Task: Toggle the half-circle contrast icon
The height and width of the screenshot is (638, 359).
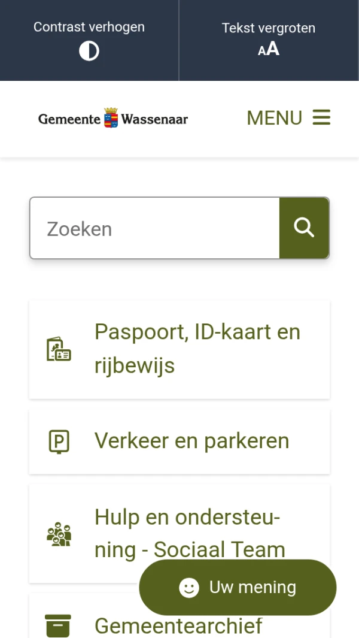Action: (89, 51)
